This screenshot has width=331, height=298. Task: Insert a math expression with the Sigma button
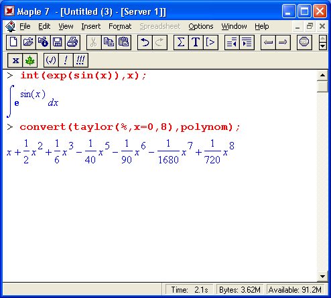pos(181,42)
